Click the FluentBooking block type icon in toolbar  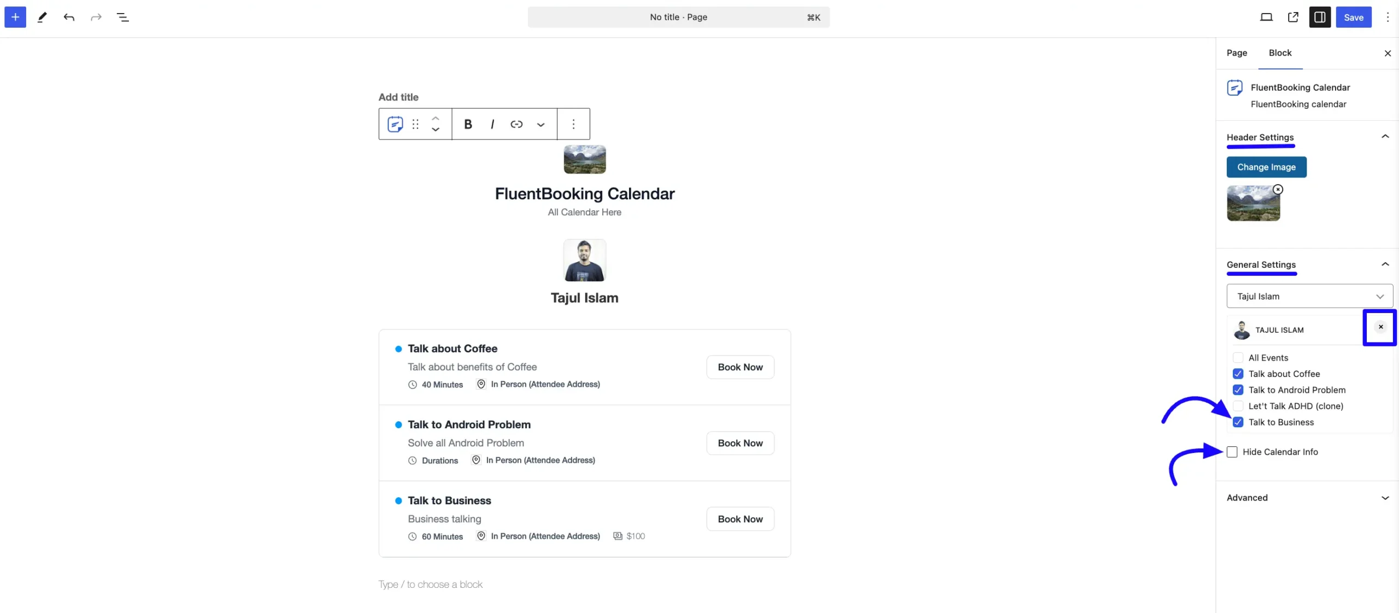coord(395,124)
